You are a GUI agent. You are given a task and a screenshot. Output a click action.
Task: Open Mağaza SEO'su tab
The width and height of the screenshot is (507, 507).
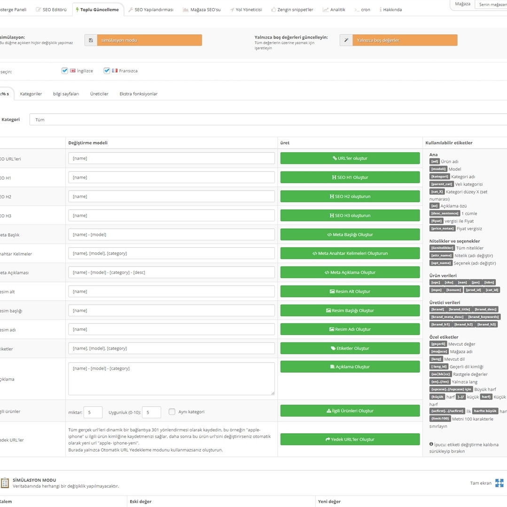tap(202, 10)
